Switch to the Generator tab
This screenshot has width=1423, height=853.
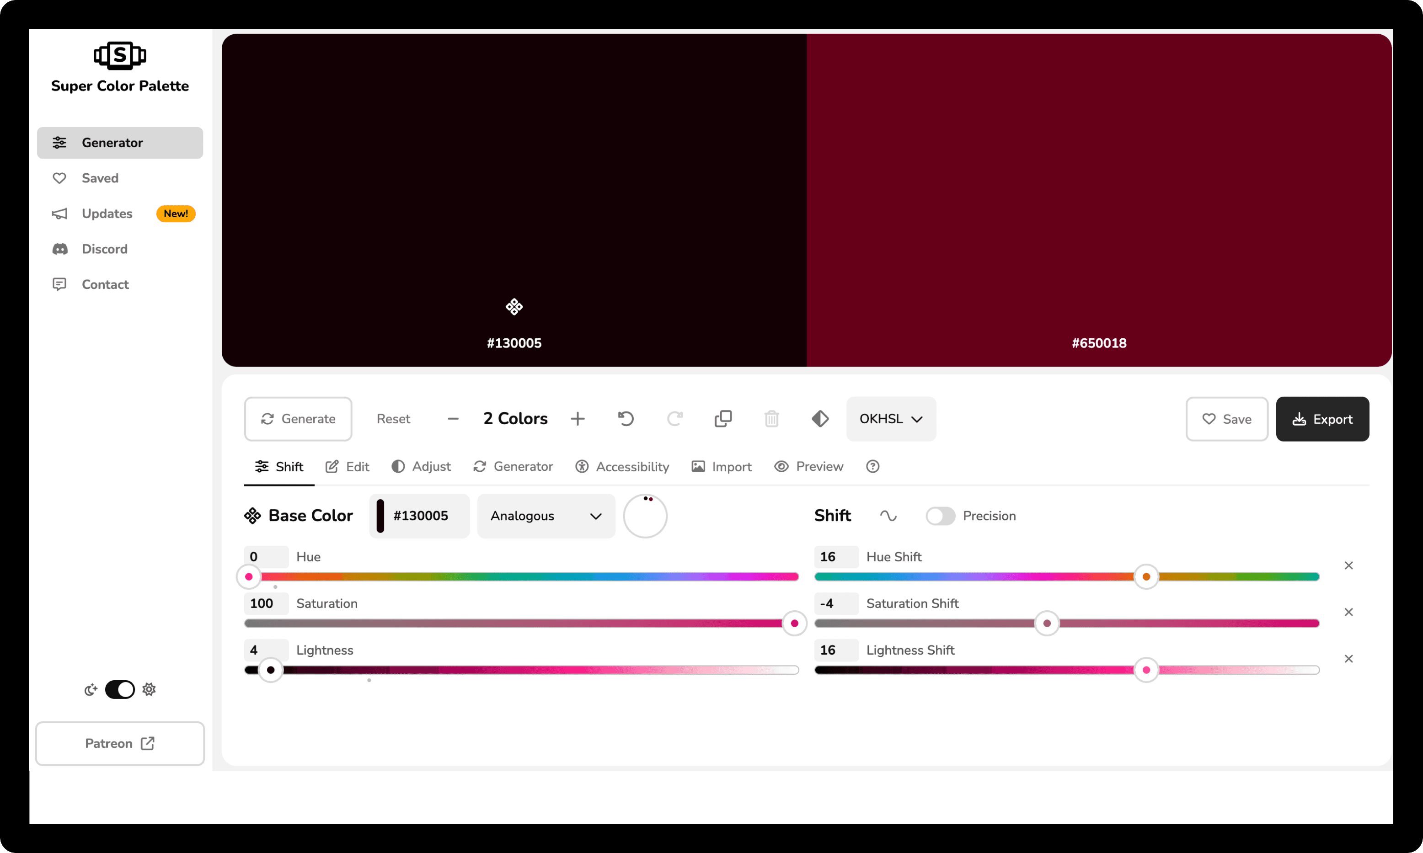(513, 467)
